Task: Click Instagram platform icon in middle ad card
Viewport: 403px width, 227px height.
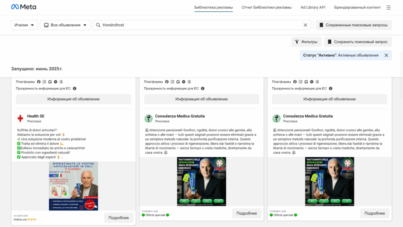Action: [172, 82]
